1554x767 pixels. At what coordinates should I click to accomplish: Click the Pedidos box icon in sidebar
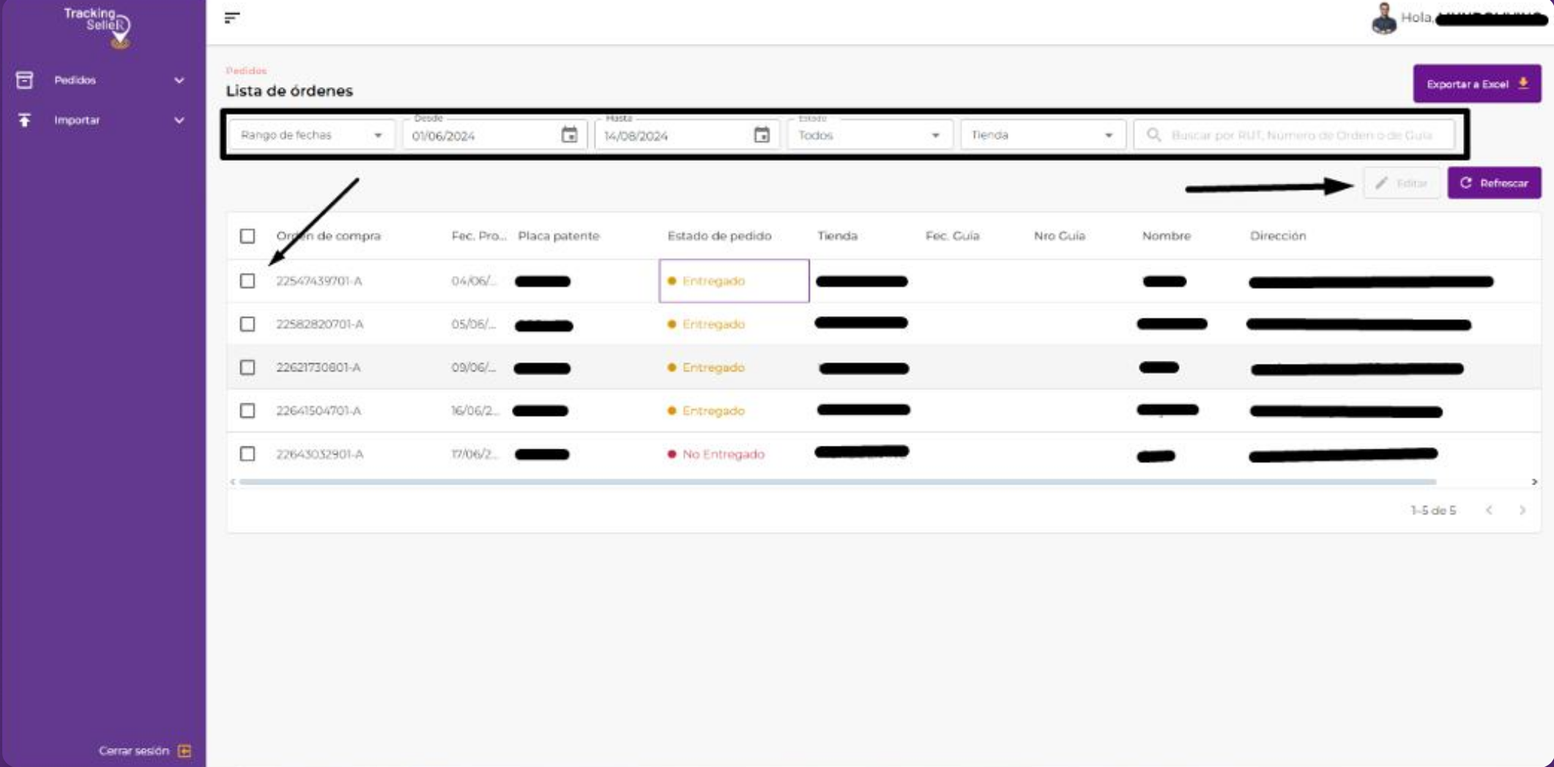click(24, 80)
